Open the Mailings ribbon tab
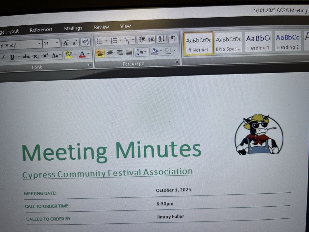The height and width of the screenshot is (232, 309). (x=73, y=28)
